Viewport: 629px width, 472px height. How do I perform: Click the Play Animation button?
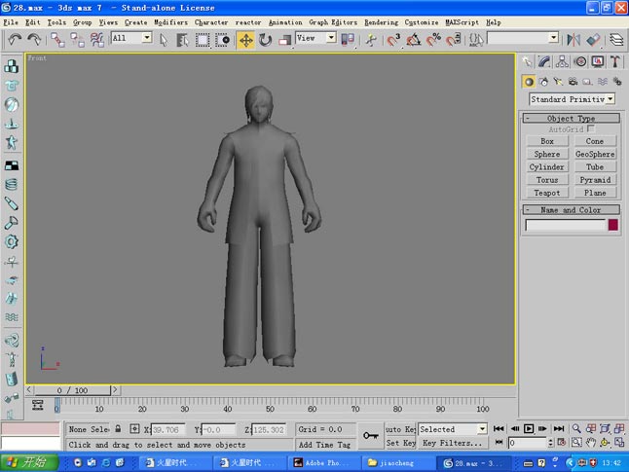tap(529, 428)
